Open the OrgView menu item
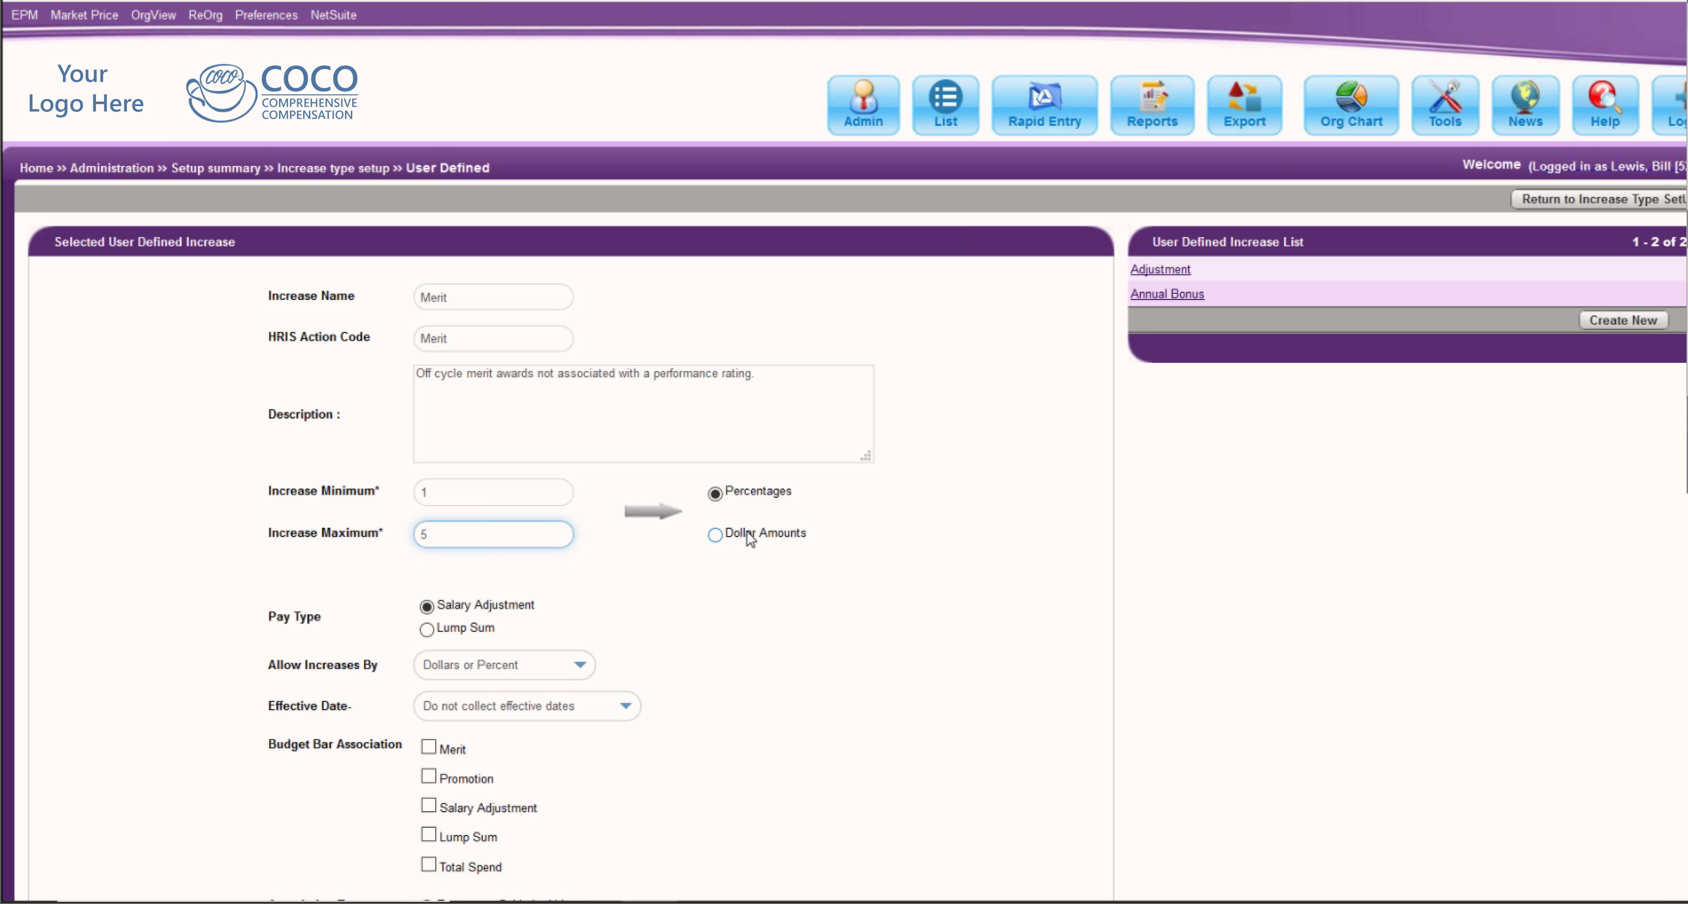The height and width of the screenshot is (904, 1688). (153, 15)
